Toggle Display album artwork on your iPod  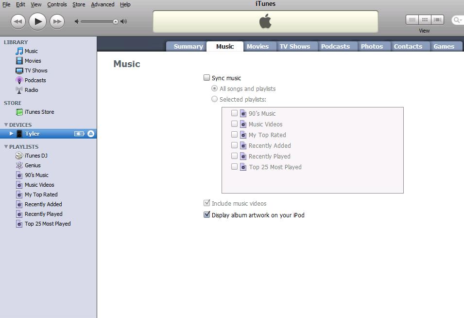[206, 214]
